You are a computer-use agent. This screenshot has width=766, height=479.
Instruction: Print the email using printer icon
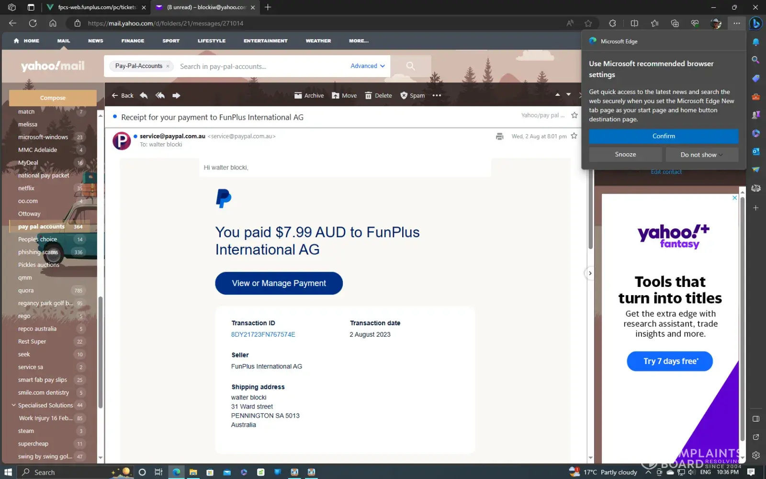pyautogui.click(x=499, y=137)
